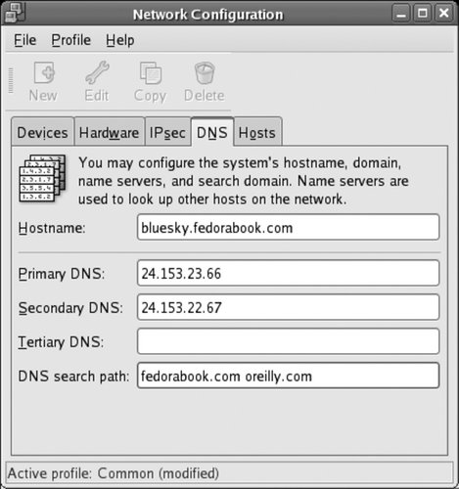Click the Edit wrench icon

point(97,72)
